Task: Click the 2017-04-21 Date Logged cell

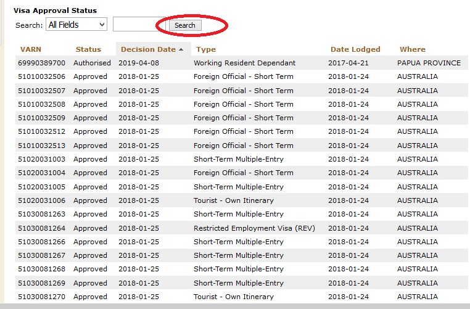Action: point(348,63)
